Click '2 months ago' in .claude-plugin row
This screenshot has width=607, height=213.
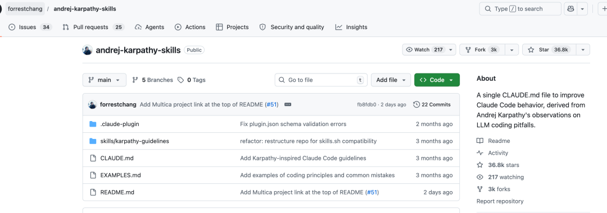[x=434, y=124]
